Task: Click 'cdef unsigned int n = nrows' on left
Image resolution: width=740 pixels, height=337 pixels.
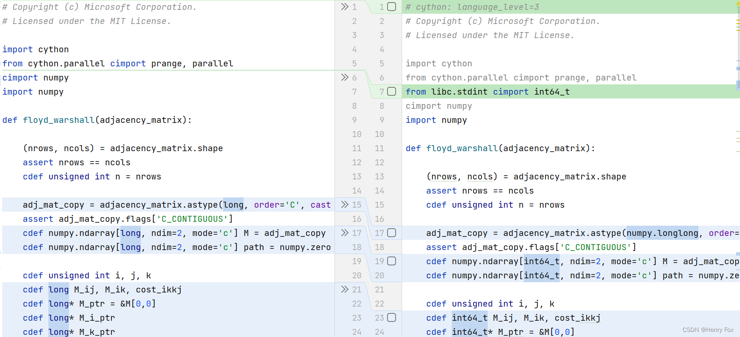Action: [92, 176]
